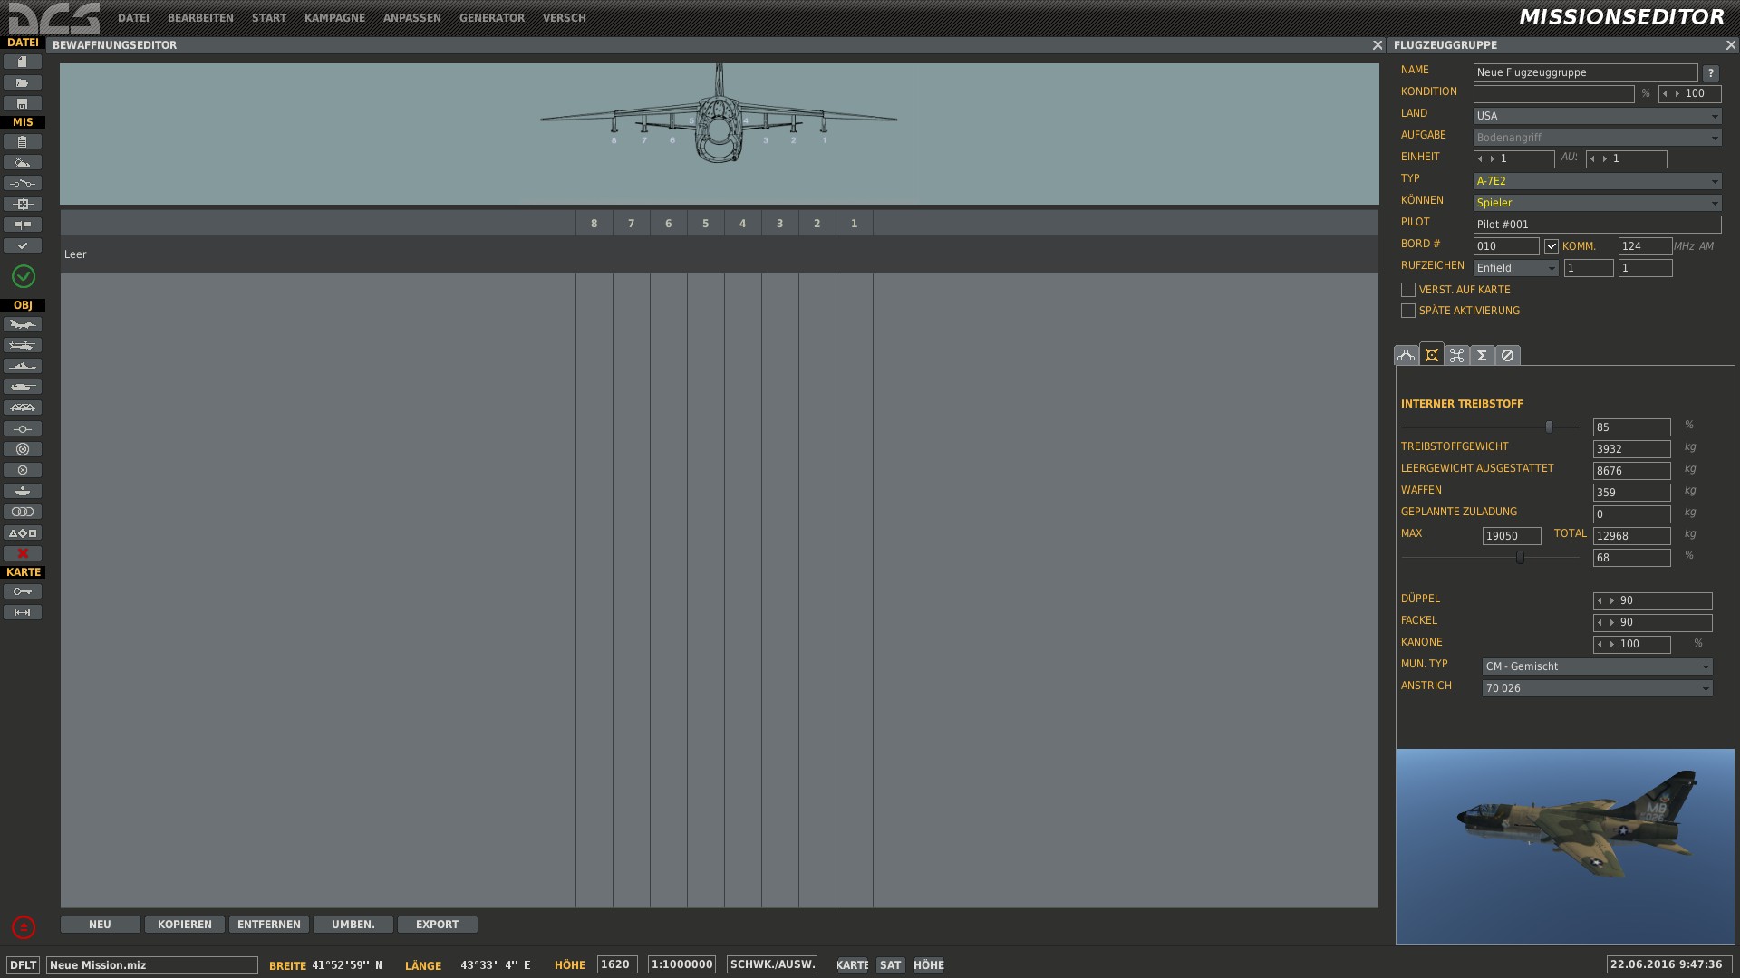Click the UMBEN. rename button

pyautogui.click(x=353, y=925)
